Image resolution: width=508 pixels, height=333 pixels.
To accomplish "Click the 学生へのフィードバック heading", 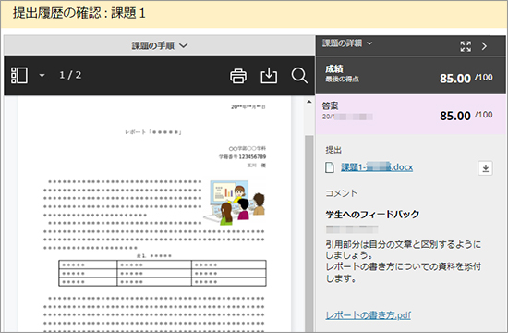I will coord(372,215).
